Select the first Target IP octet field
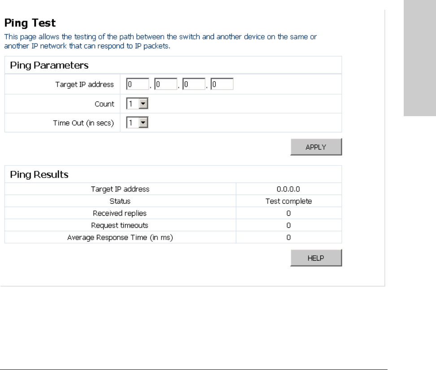Viewport: 436px width, 370px height. [x=138, y=84]
